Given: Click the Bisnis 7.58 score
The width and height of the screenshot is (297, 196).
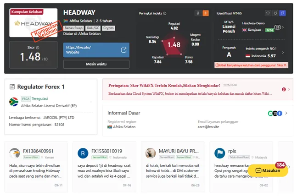Looking at the screenshot, I should 189,60.
